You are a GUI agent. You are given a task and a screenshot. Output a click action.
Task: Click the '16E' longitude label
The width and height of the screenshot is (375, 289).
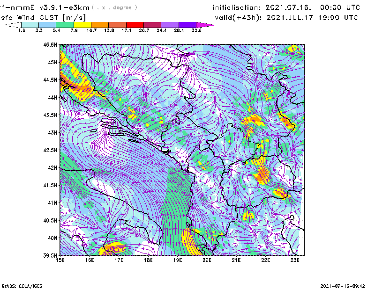click(90, 260)
